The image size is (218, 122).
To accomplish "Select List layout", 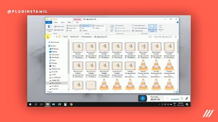I will (x=82, y=28).
